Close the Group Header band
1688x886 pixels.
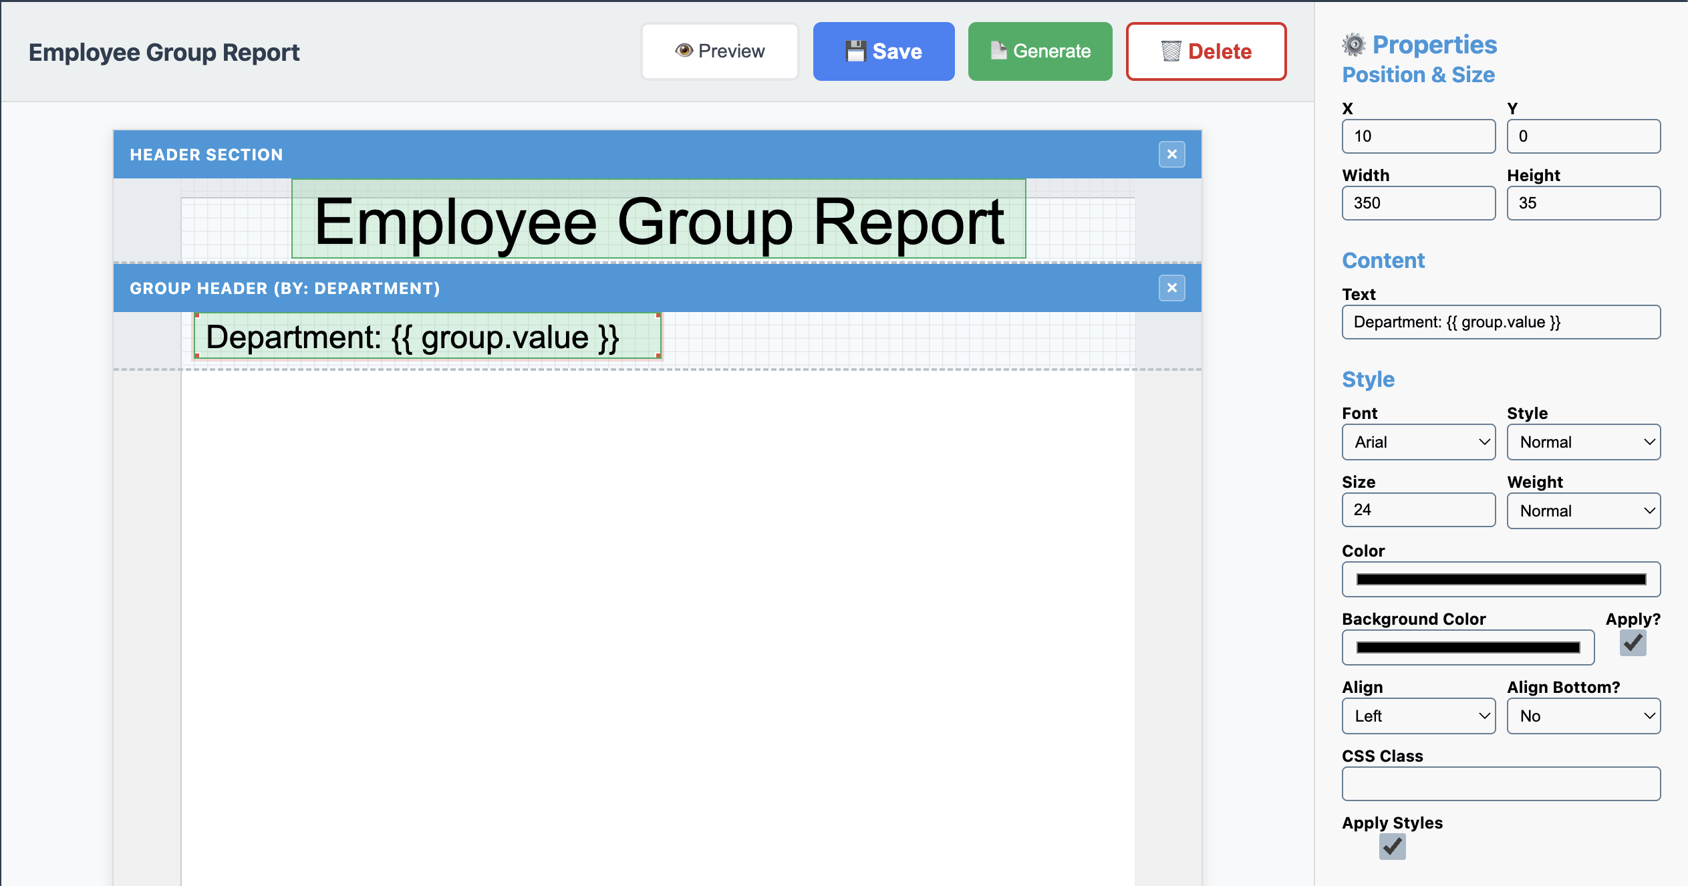click(1171, 288)
